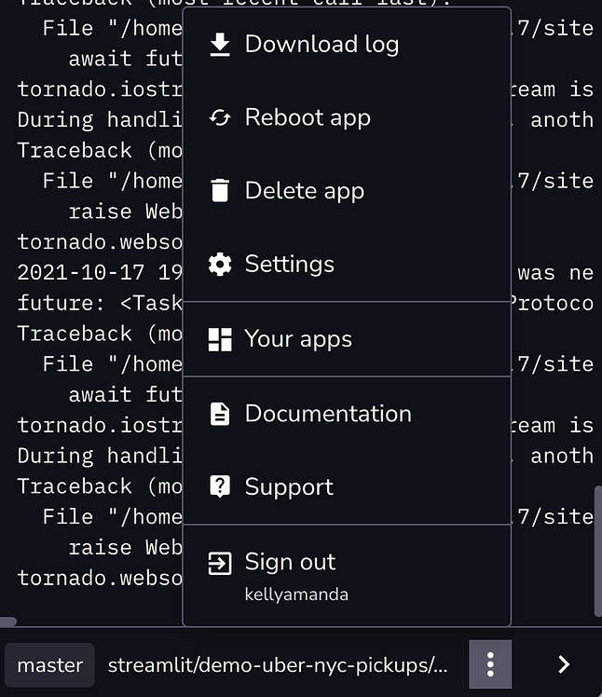The image size is (602, 697).
Task: Sign out of kellyamanda account
Action: pyautogui.click(x=290, y=563)
